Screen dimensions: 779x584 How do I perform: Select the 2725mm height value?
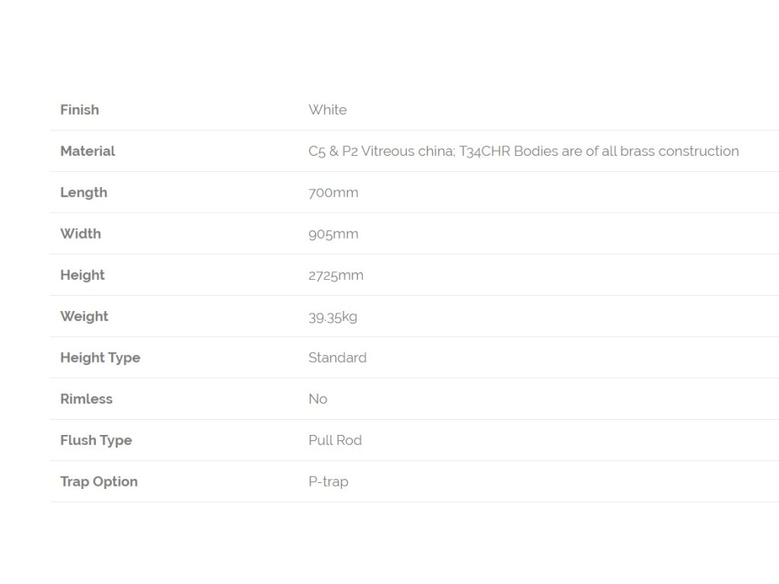coord(335,275)
